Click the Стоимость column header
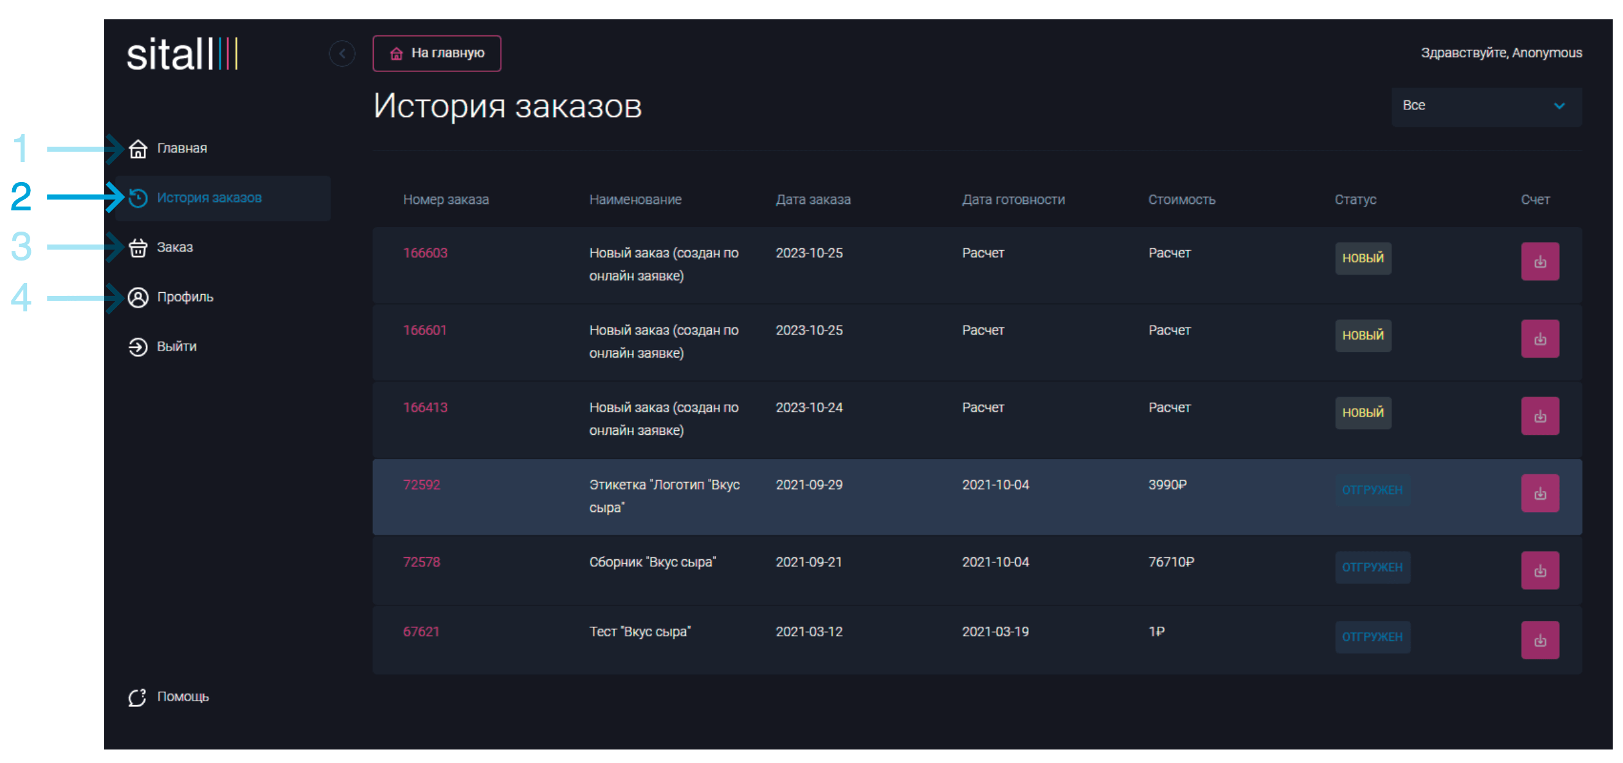The width and height of the screenshot is (1623, 763). 1182,200
